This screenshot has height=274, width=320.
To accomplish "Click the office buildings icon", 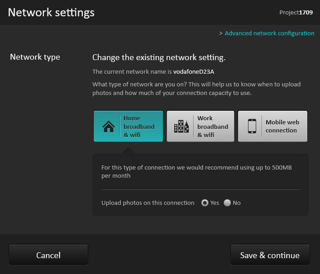I will [181, 127].
